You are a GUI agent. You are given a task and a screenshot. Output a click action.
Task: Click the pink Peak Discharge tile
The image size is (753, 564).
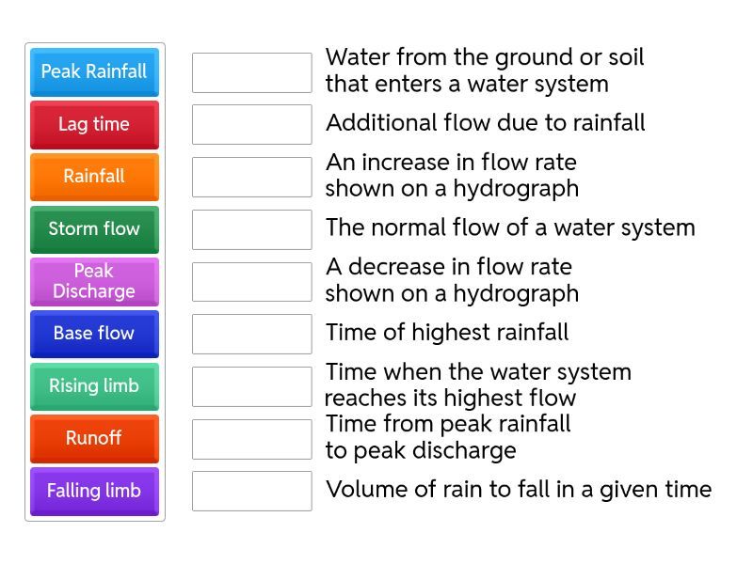coord(94,281)
